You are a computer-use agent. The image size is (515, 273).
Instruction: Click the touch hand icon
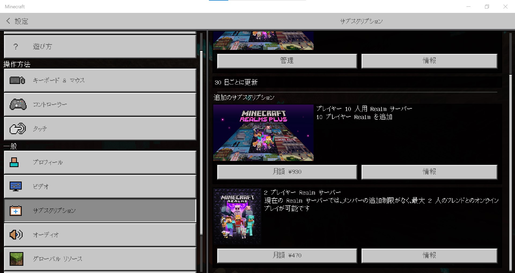point(18,129)
